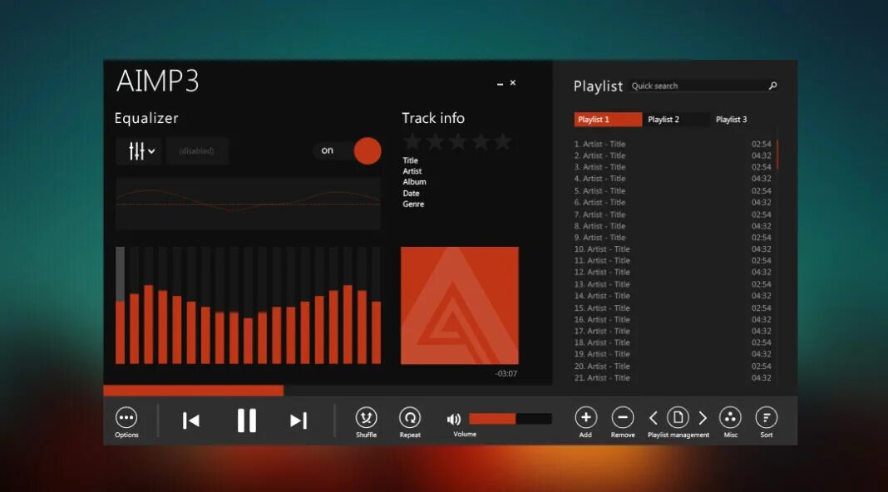This screenshot has height=492, width=888.
Task: Pause the current playback
Action: pyautogui.click(x=246, y=421)
